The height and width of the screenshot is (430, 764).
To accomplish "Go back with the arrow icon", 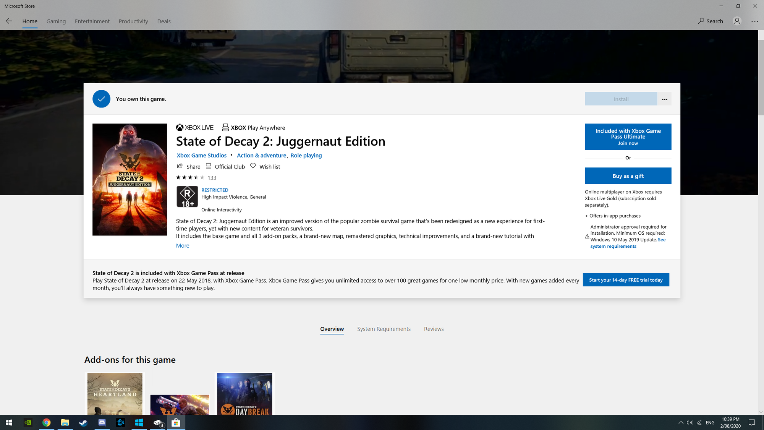I will pyautogui.click(x=9, y=21).
